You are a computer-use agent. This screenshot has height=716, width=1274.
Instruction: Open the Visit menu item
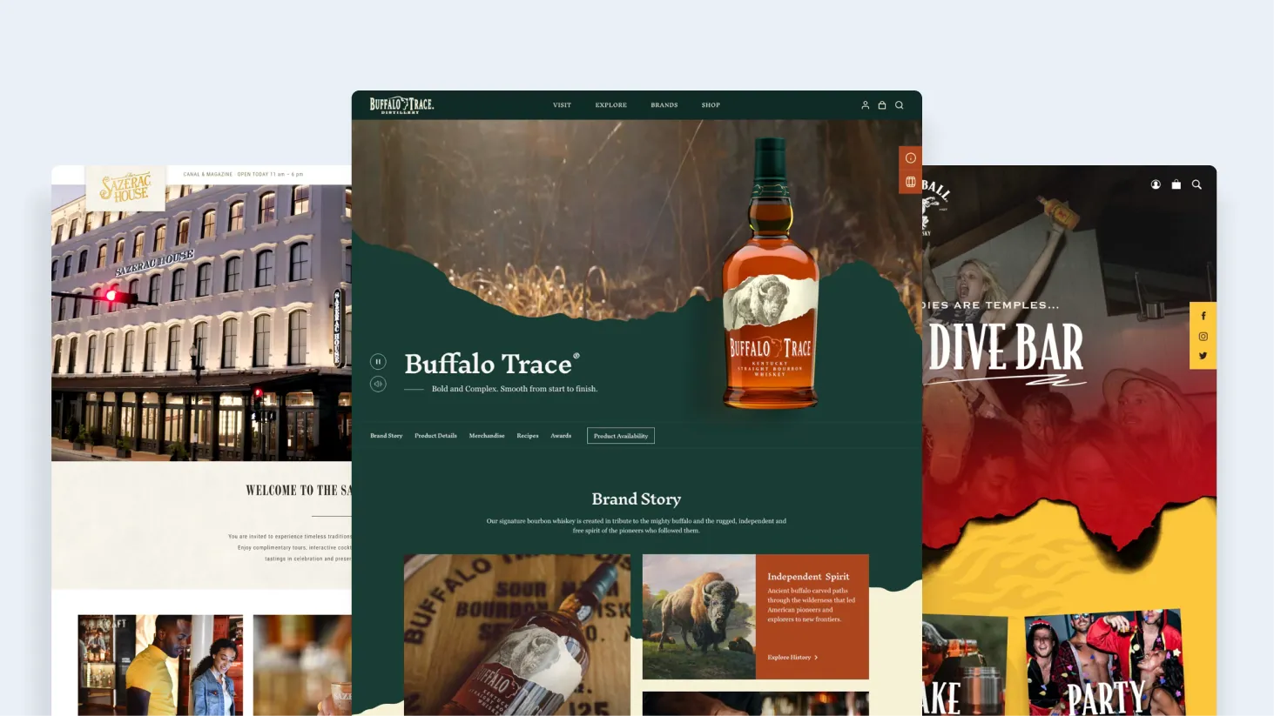[x=562, y=105]
